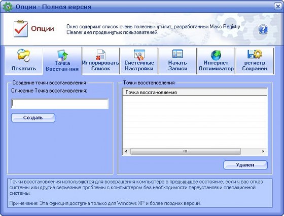Close the Опции window
The height and width of the screenshot is (216, 284).
pyautogui.click(x=278, y=7)
